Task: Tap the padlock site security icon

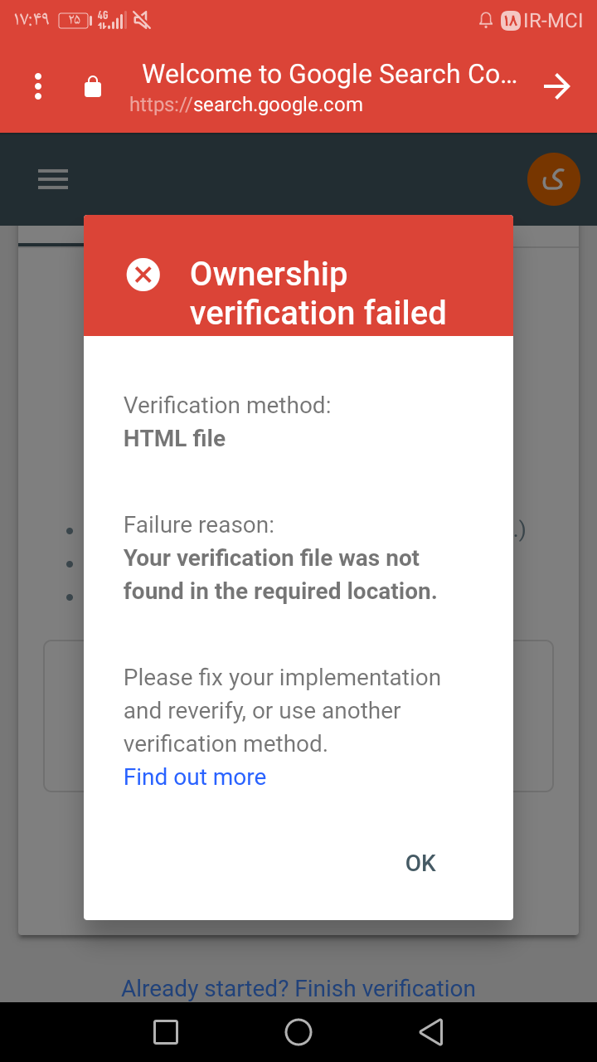Action: 93,86
